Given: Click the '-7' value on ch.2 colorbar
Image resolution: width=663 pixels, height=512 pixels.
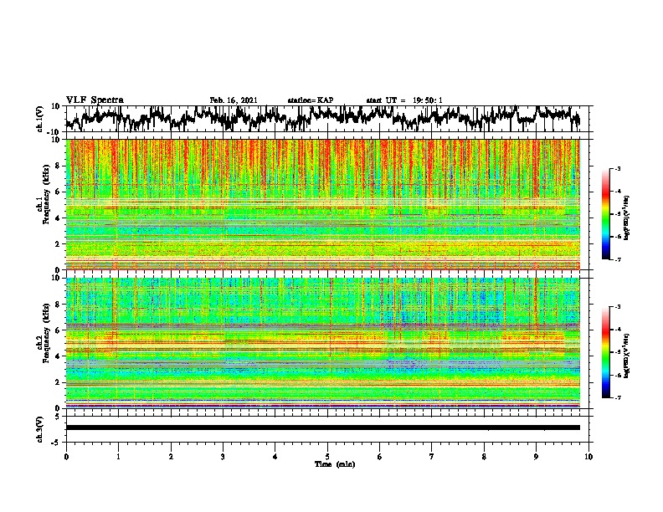Looking at the screenshot, I should pyautogui.click(x=617, y=398).
